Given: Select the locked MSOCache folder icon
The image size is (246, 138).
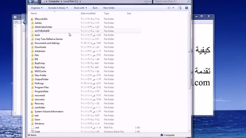Looking at the screenshot, I should [32, 71].
